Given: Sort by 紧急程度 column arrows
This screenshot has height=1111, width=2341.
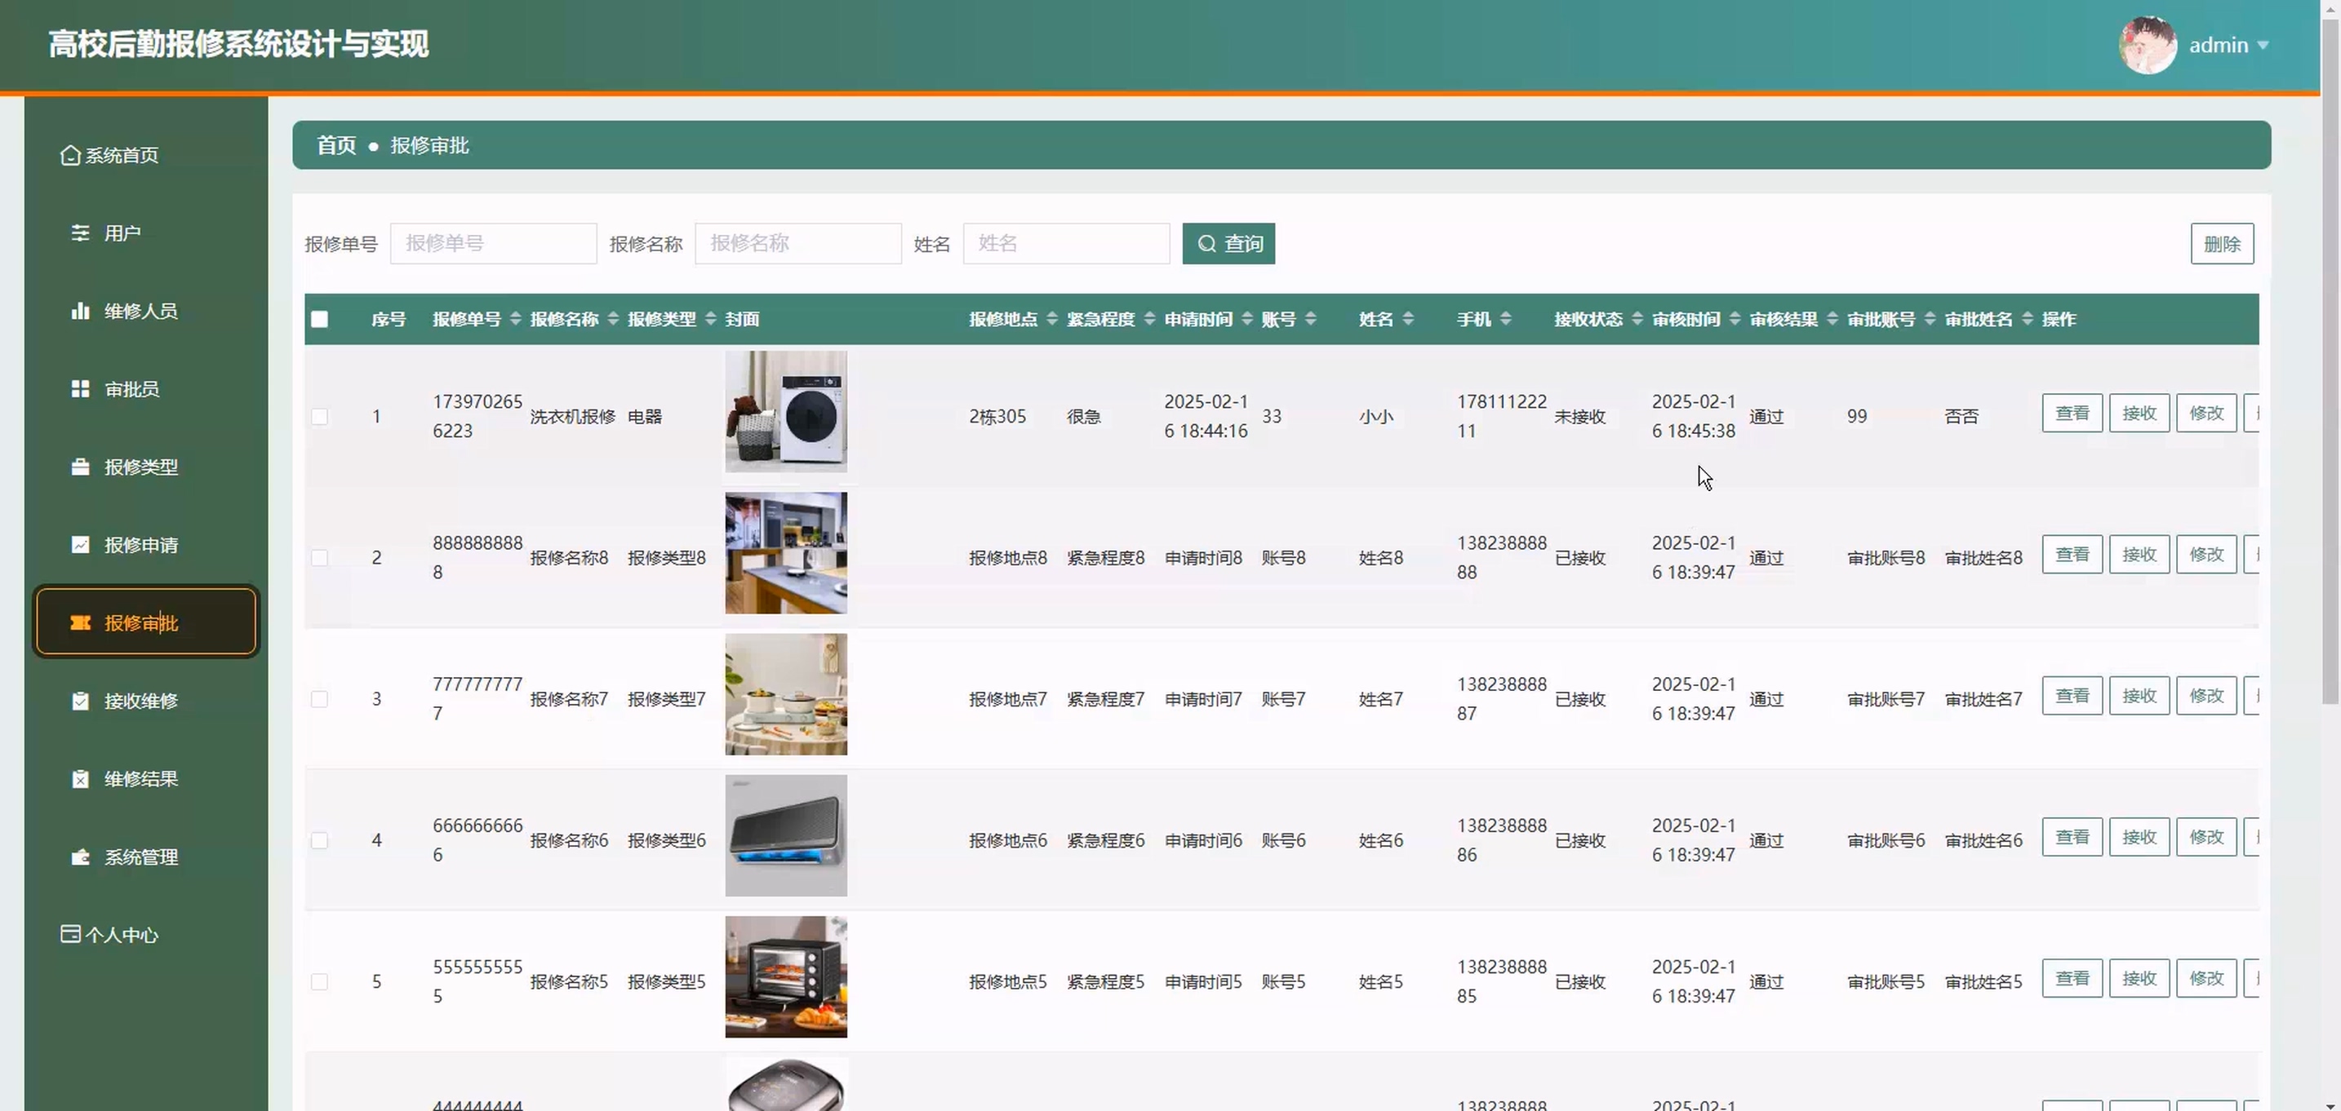Looking at the screenshot, I should pyautogui.click(x=1149, y=319).
